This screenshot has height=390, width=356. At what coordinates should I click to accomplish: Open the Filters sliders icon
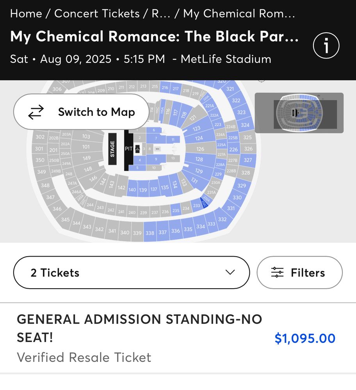[277, 272]
